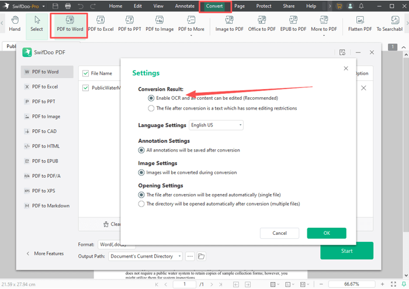Expand the SwifDoo-Pro app menu arrow
The height and width of the screenshot is (289, 409).
coord(44,6)
